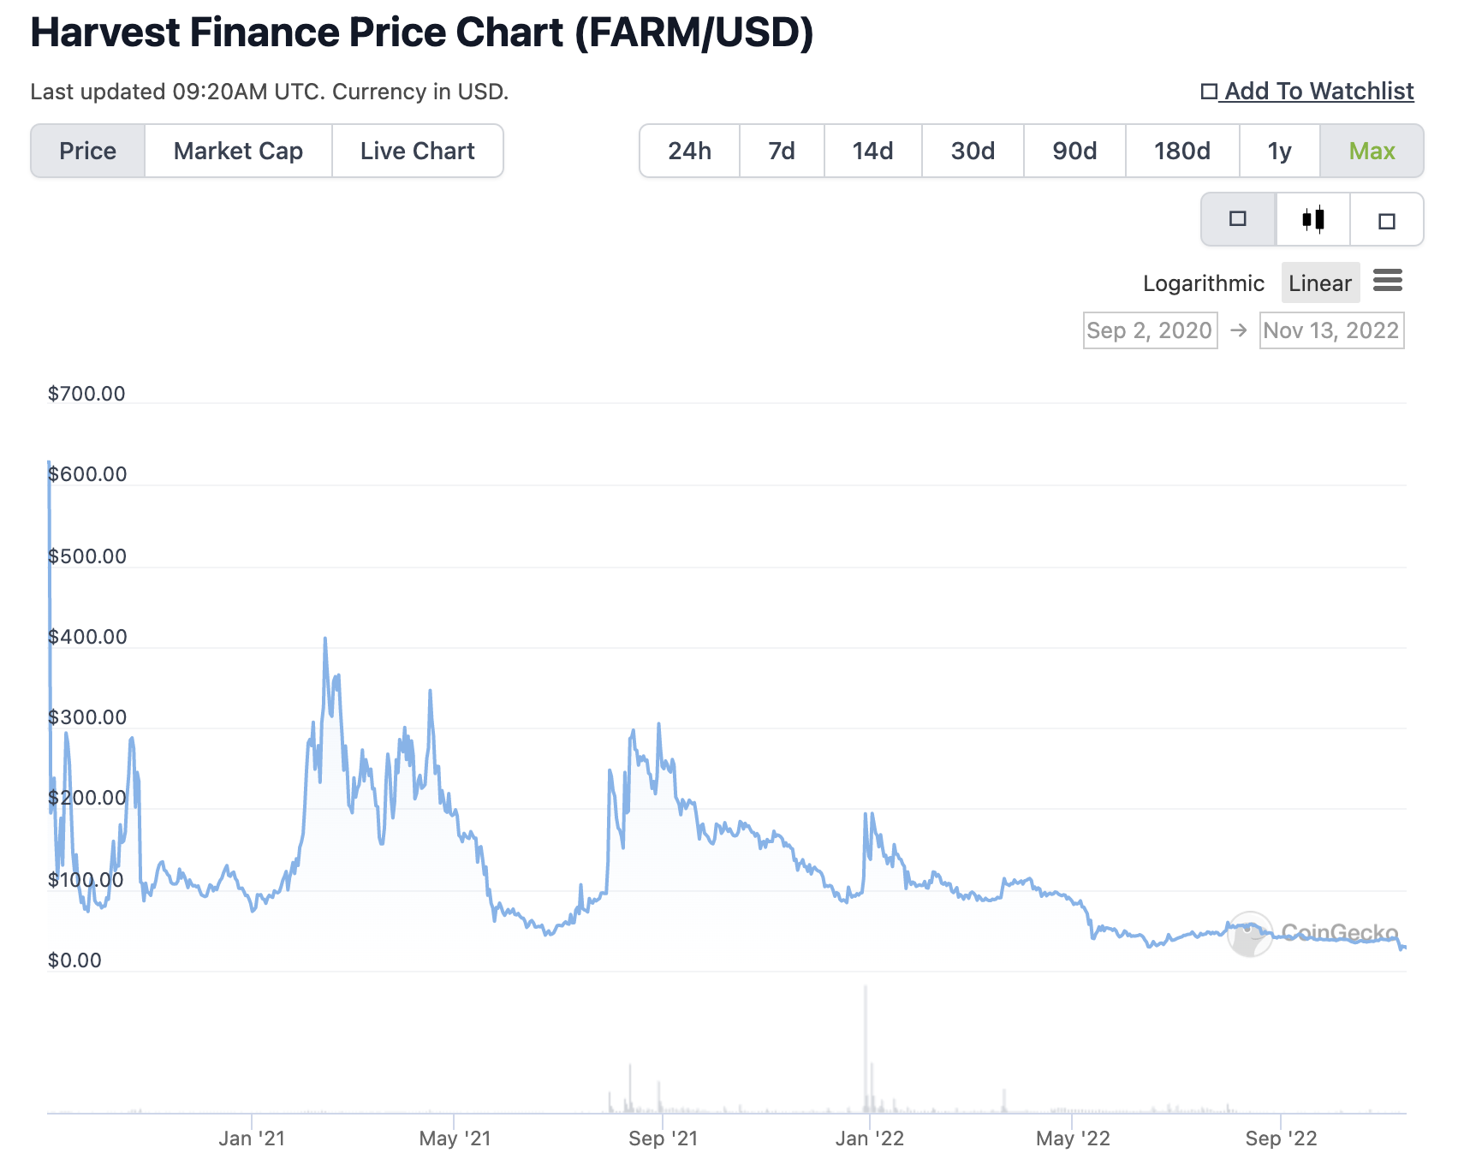The width and height of the screenshot is (1464, 1171).
Task: Select the line chart view icon
Action: coord(1236,219)
